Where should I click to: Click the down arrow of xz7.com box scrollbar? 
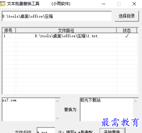pyautogui.click(x=58, y=118)
